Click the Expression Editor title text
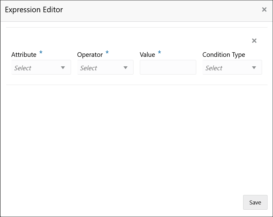Viewport: 273px width, 217px height. click(34, 10)
